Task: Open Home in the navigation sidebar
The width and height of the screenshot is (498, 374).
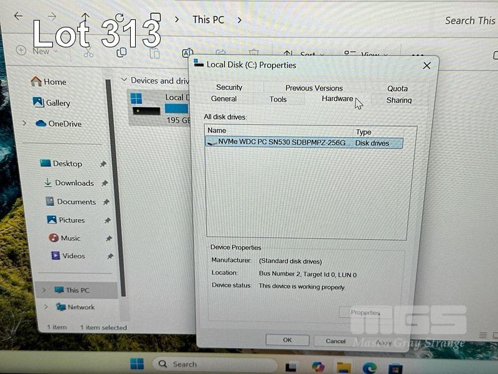Action: coord(49,82)
